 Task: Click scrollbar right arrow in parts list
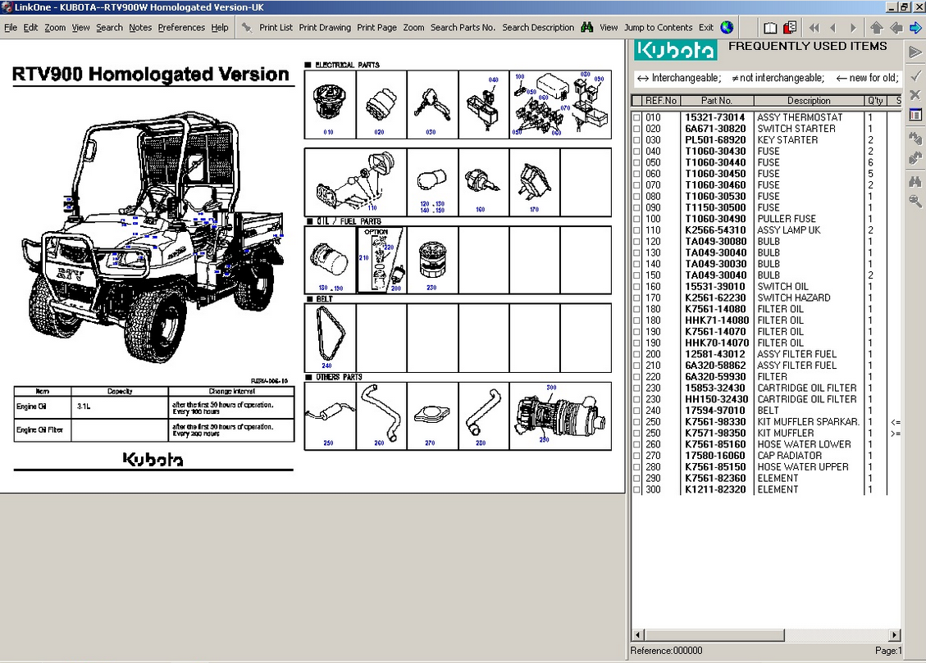coord(895,634)
